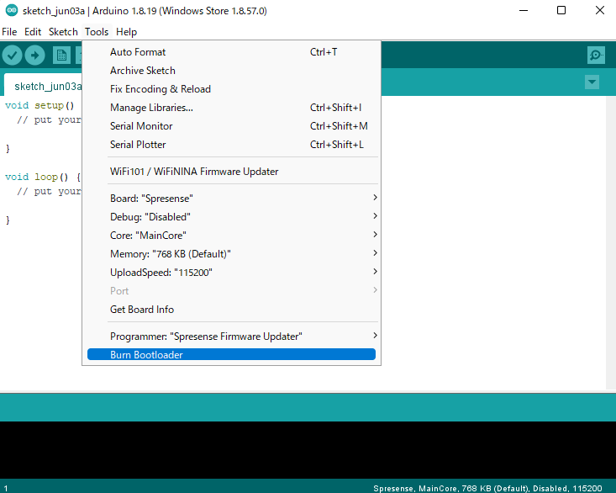Expand the Board "Spresense" submenu
Image resolution: width=616 pixels, height=493 pixels.
point(231,199)
